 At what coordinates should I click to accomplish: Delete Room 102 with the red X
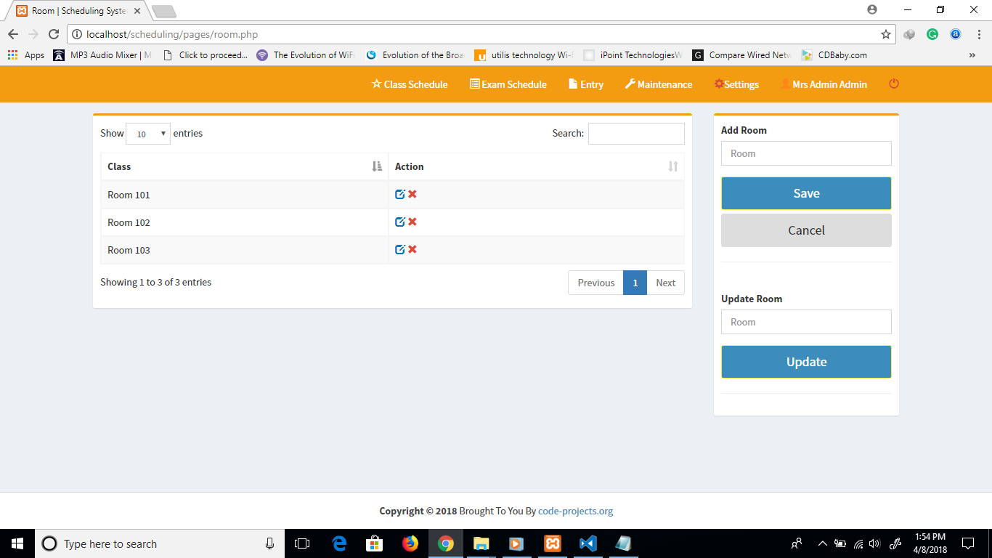point(412,222)
